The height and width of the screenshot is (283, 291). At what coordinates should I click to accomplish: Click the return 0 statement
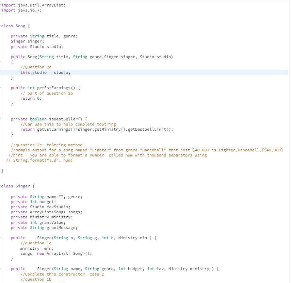tap(31, 98)
